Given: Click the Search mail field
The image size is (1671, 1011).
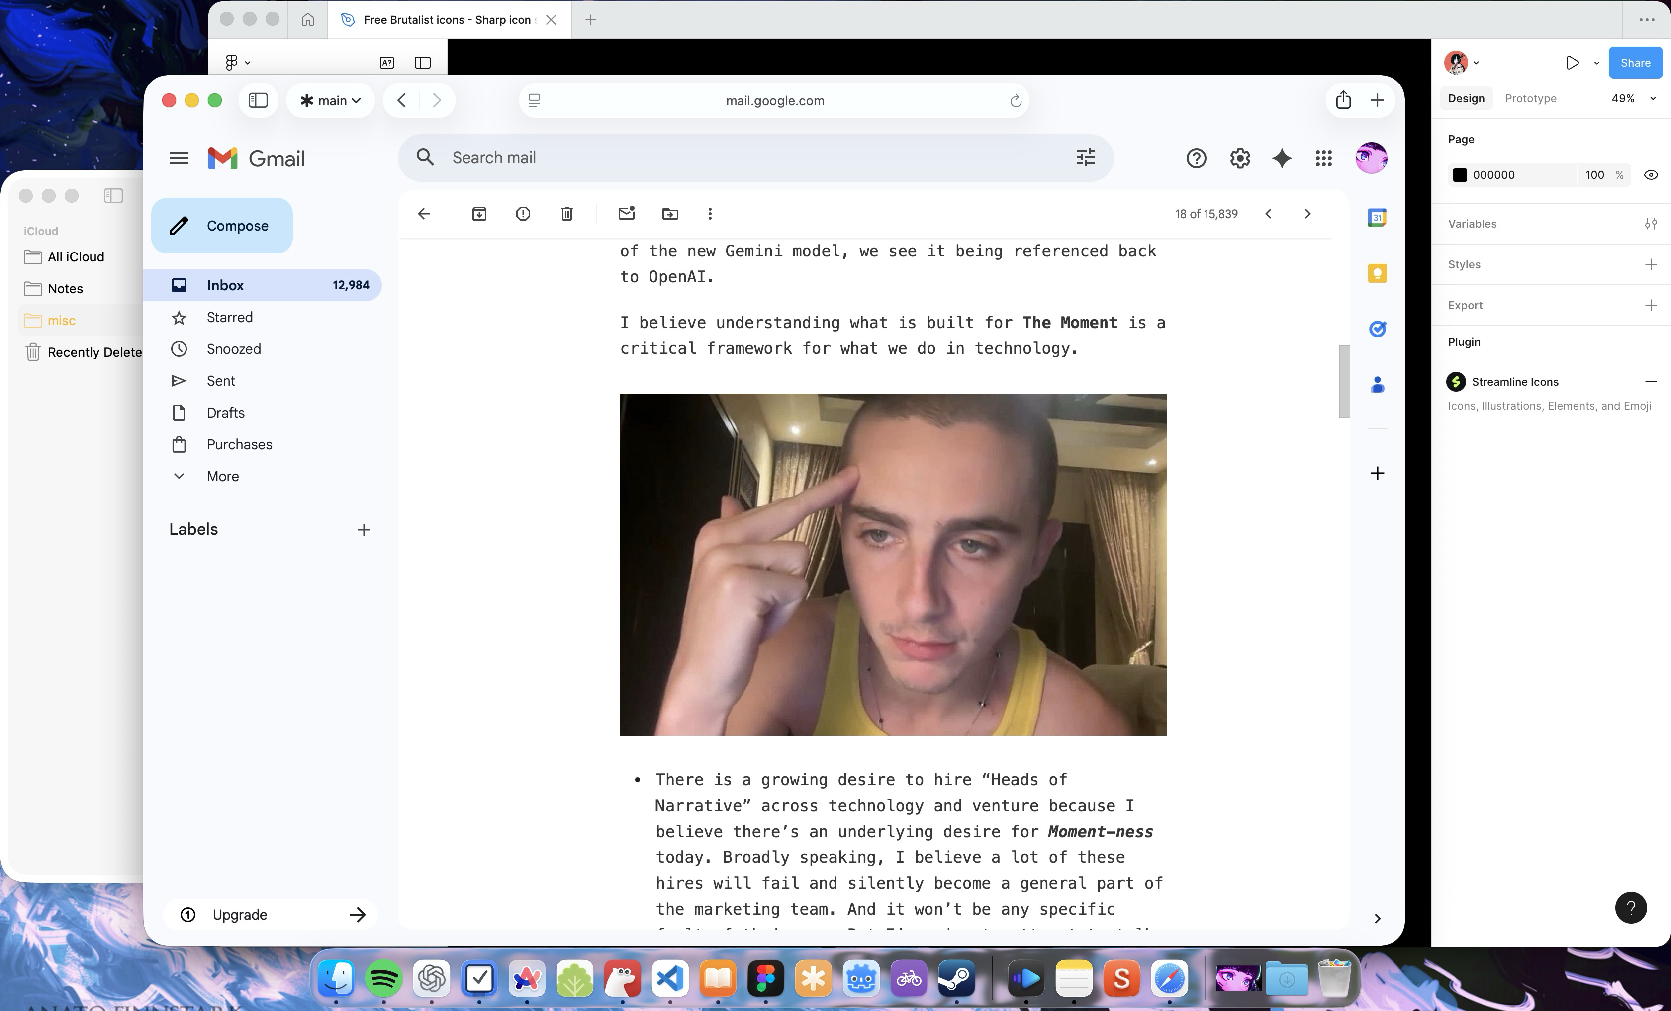Looking at the screenshot, I should pos(755,158).
